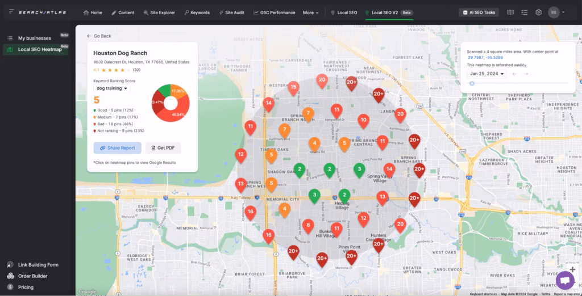Switch to the Site Audit tab

click(x=231, y=12)
